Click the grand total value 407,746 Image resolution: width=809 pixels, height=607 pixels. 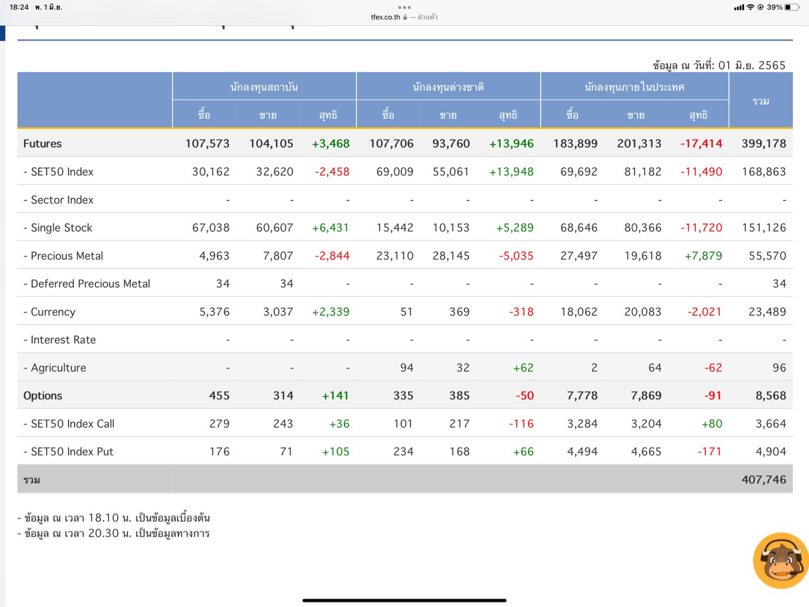(763, 480)
